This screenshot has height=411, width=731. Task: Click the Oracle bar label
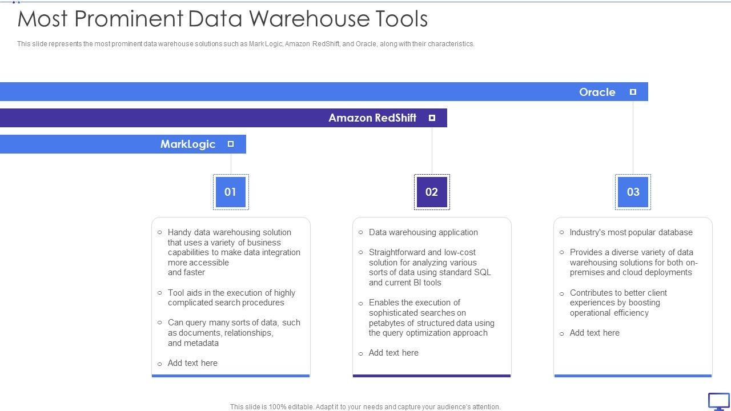pyautogui.click(x=597, y=92)
